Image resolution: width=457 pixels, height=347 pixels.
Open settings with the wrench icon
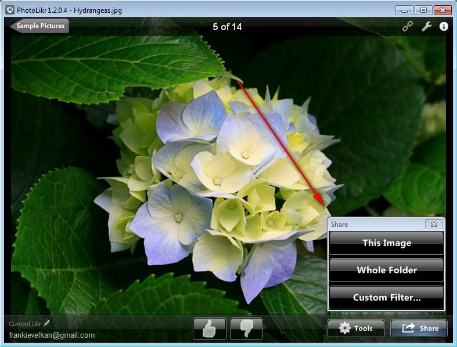(426, 26)
